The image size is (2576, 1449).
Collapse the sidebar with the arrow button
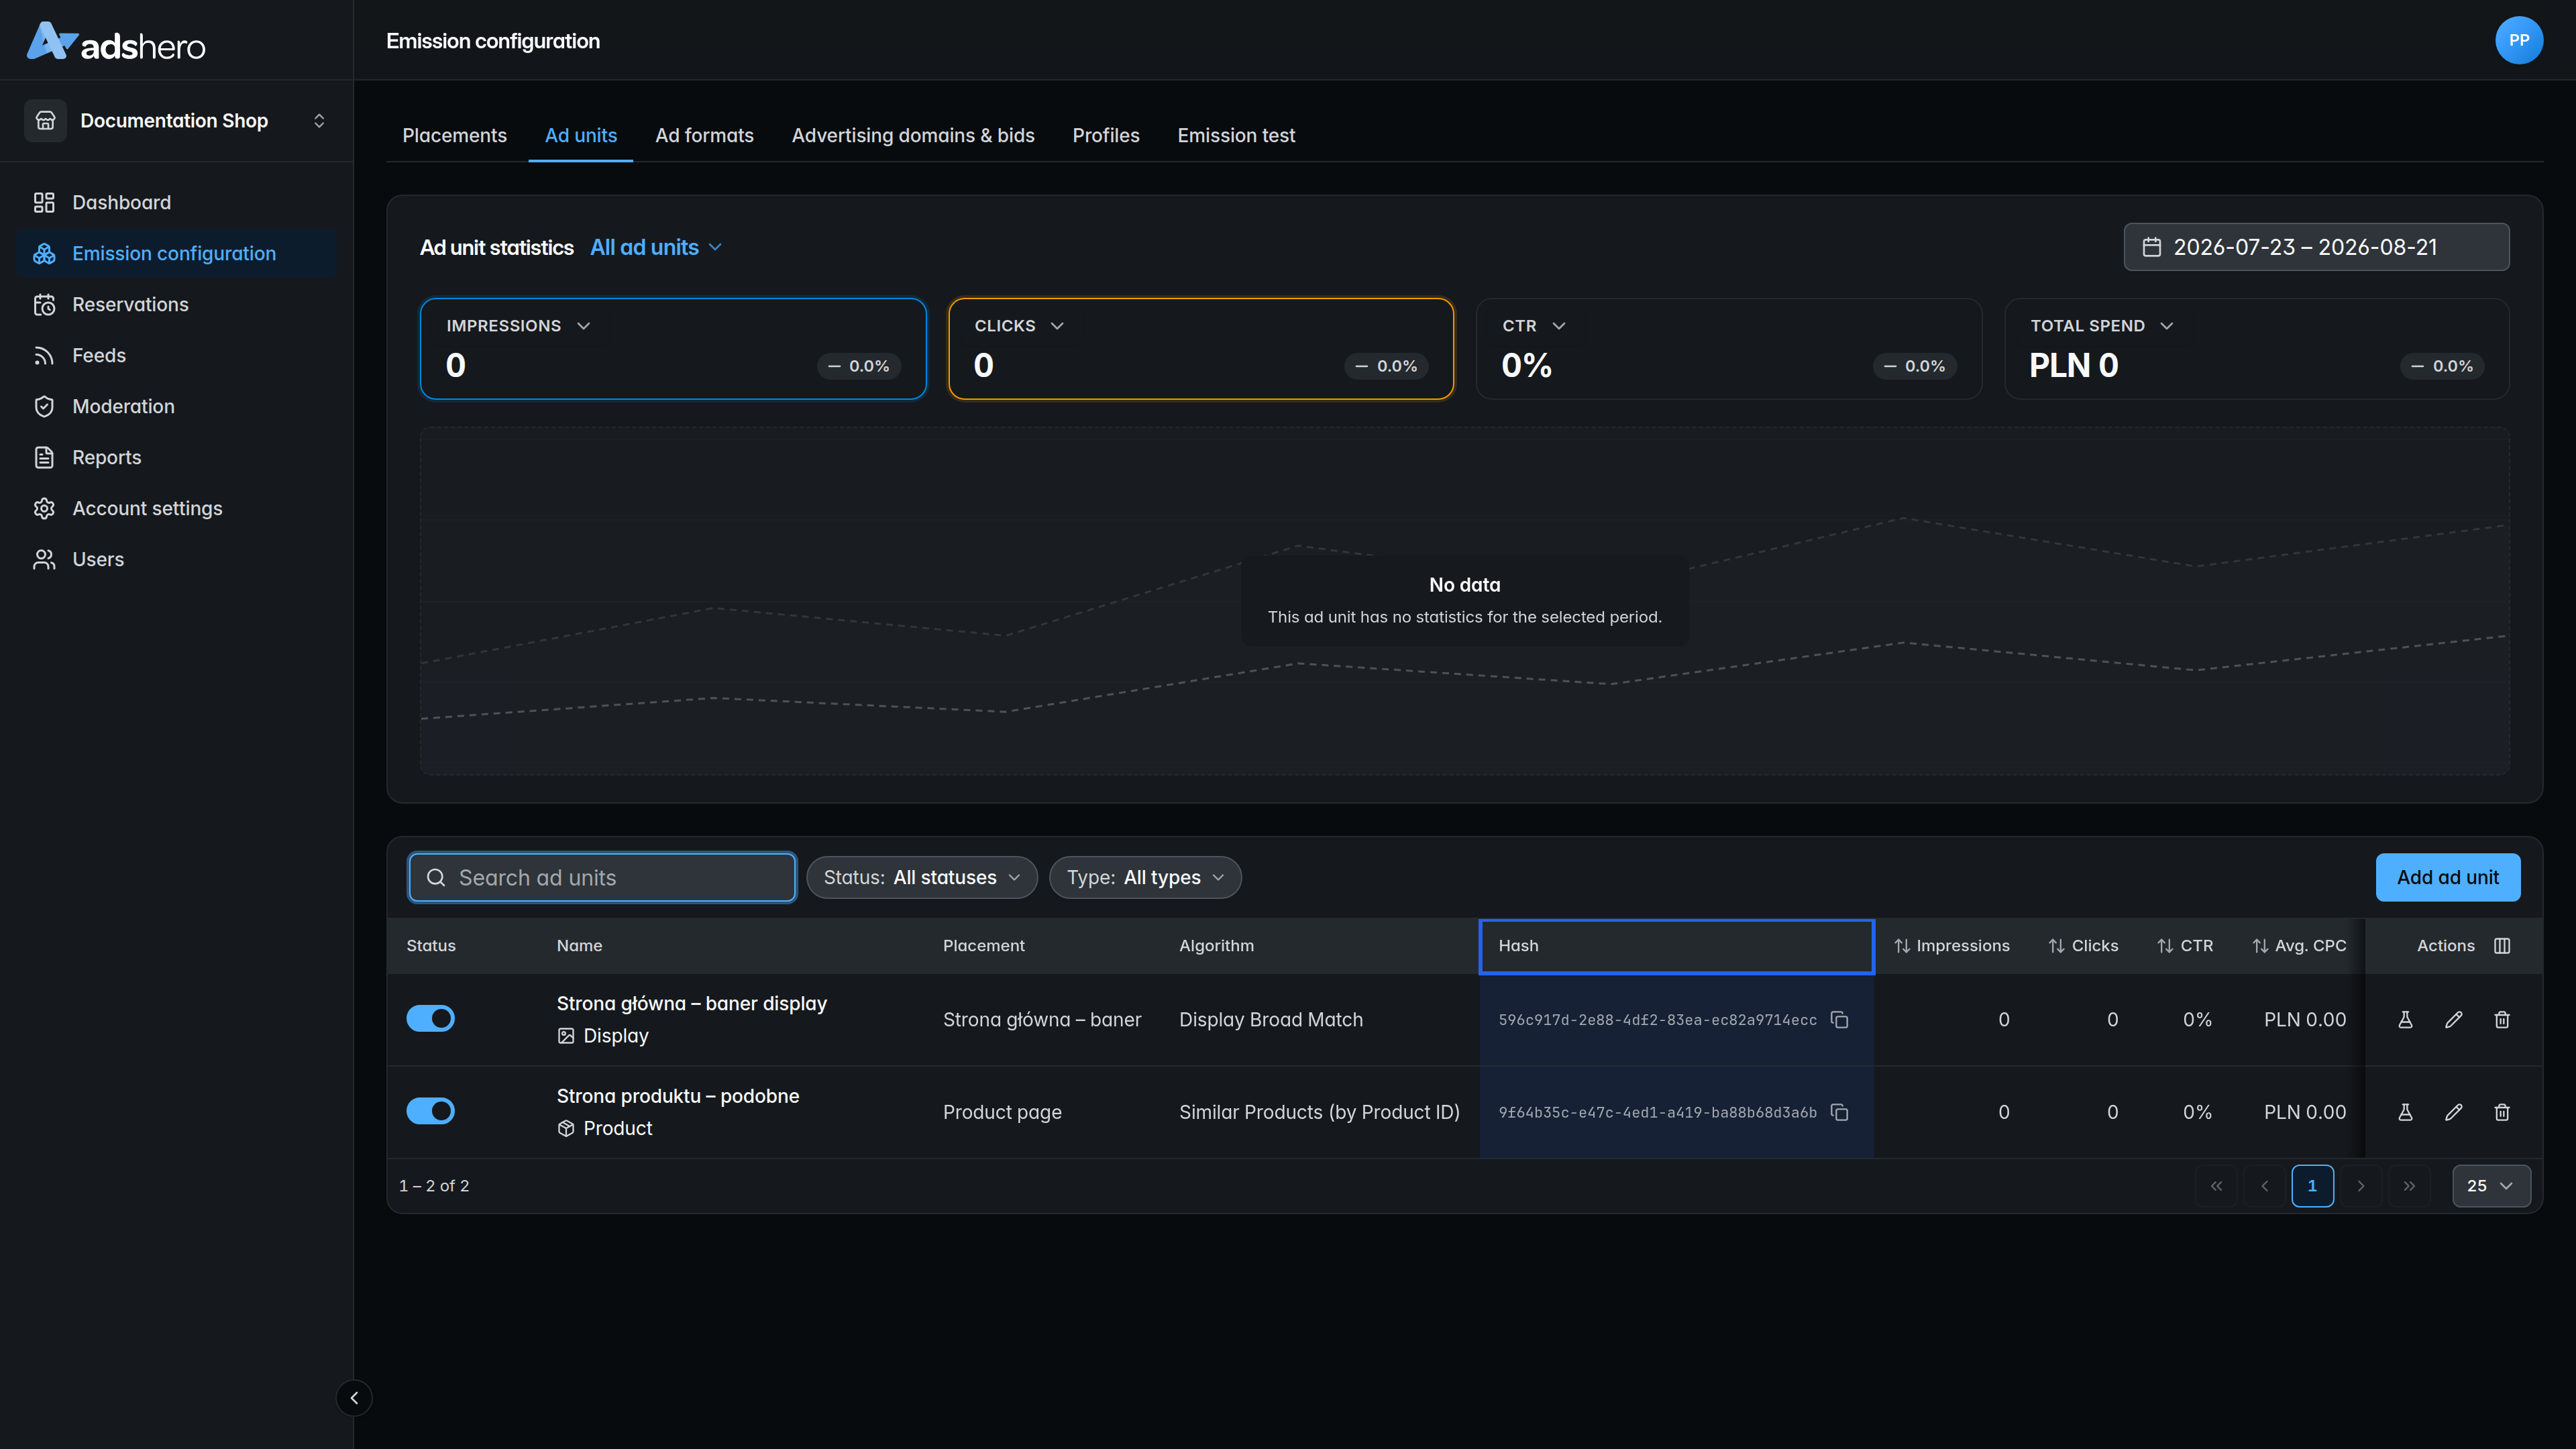[x=354, y=1398]
